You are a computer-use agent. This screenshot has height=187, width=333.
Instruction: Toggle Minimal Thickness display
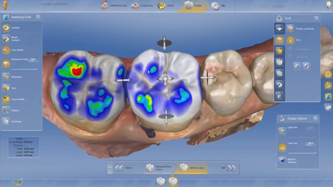click(x=282, y=161)
